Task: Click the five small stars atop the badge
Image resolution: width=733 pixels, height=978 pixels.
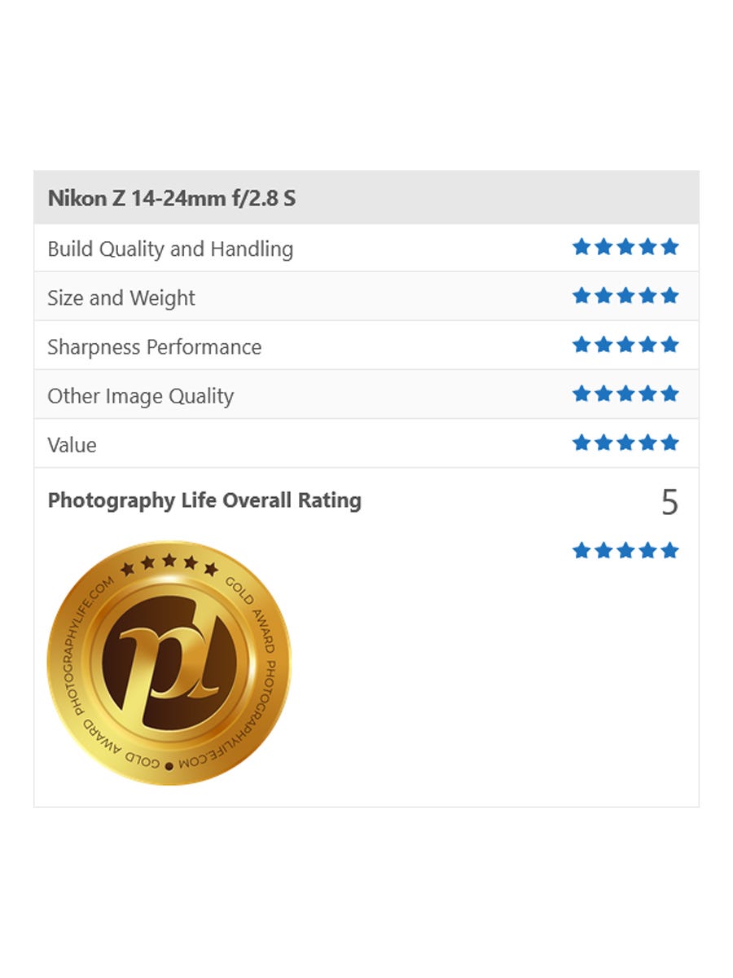Action: 169,563
